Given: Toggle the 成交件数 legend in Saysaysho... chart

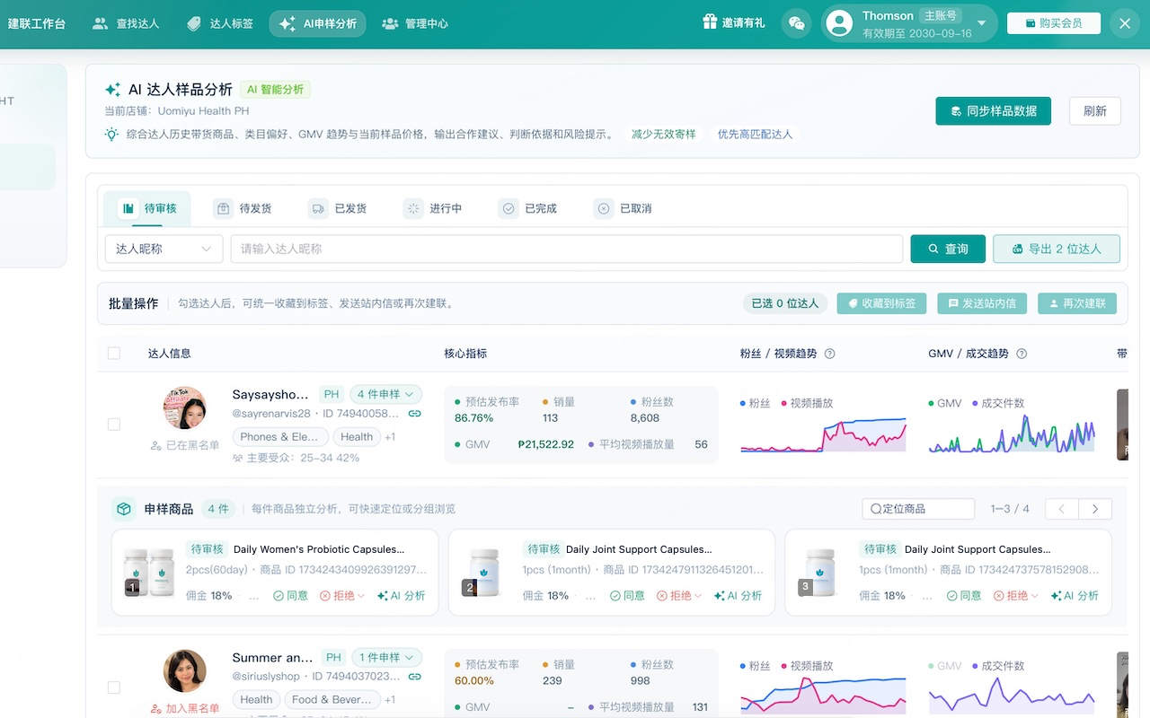Looking at the screenshot, I should (998, 403).
